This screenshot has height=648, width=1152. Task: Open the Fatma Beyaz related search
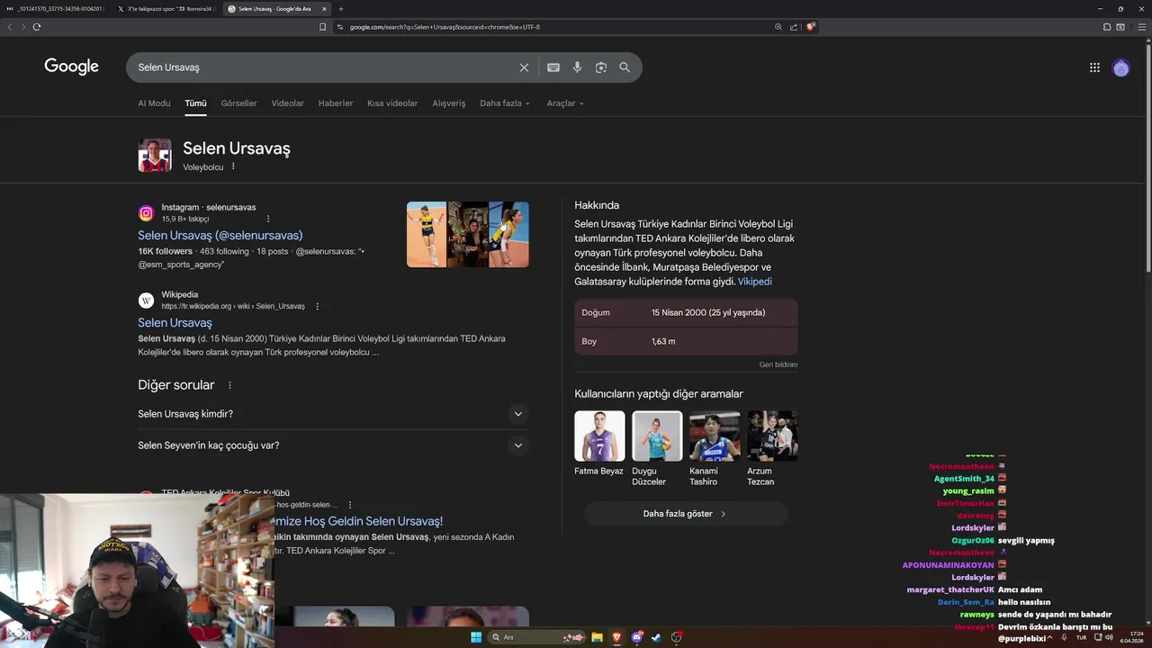click(599, 448)
